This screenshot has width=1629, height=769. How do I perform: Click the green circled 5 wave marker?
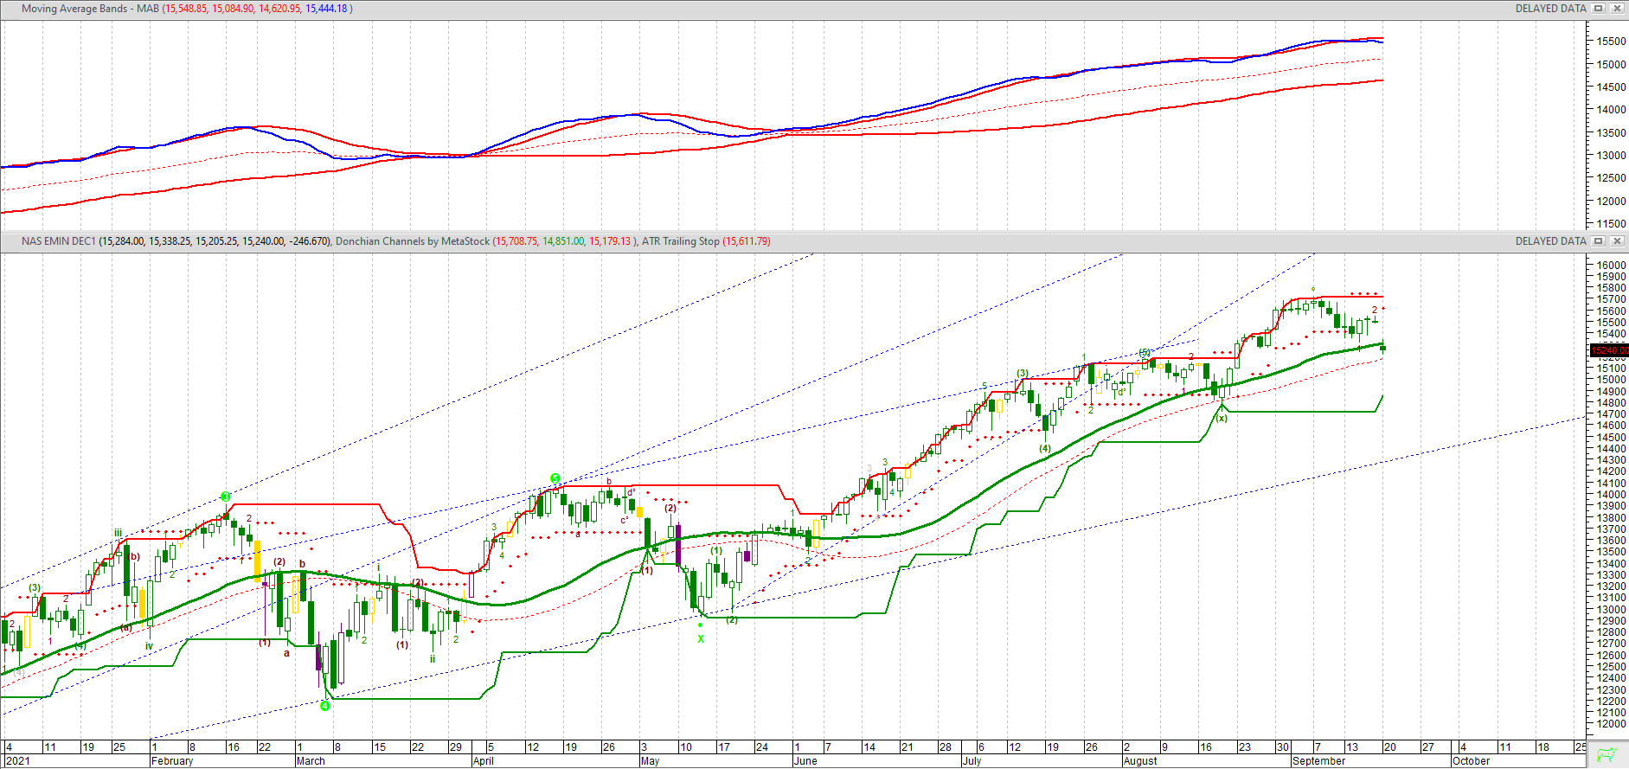coord(555,478)
